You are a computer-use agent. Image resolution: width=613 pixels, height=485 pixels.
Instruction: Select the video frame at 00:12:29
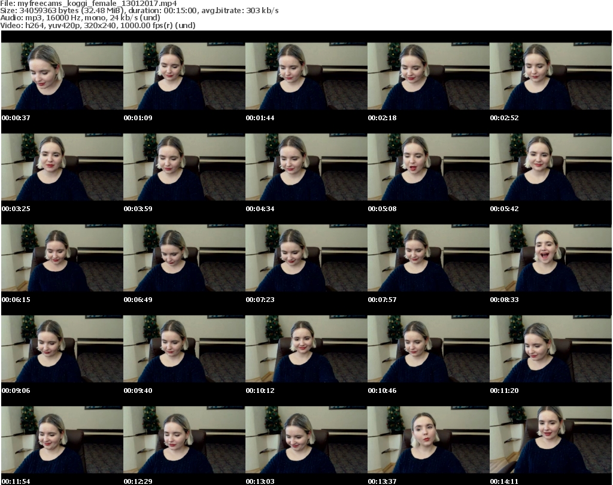(184, 440)
